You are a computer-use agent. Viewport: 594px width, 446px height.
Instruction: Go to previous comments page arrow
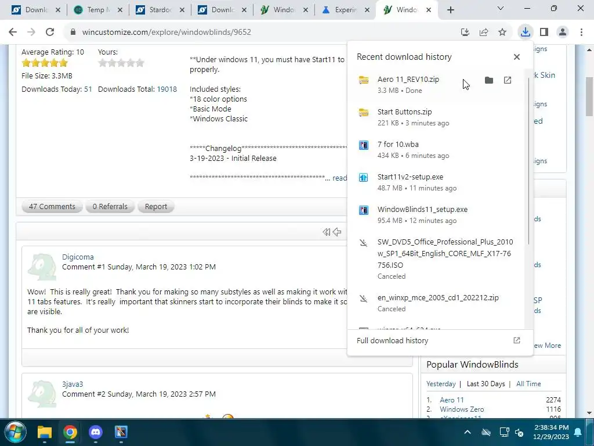pyautogui.click(x=337, y=232)
